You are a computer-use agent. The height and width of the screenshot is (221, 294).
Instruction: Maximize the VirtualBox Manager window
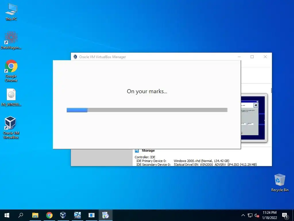point(252,57)
